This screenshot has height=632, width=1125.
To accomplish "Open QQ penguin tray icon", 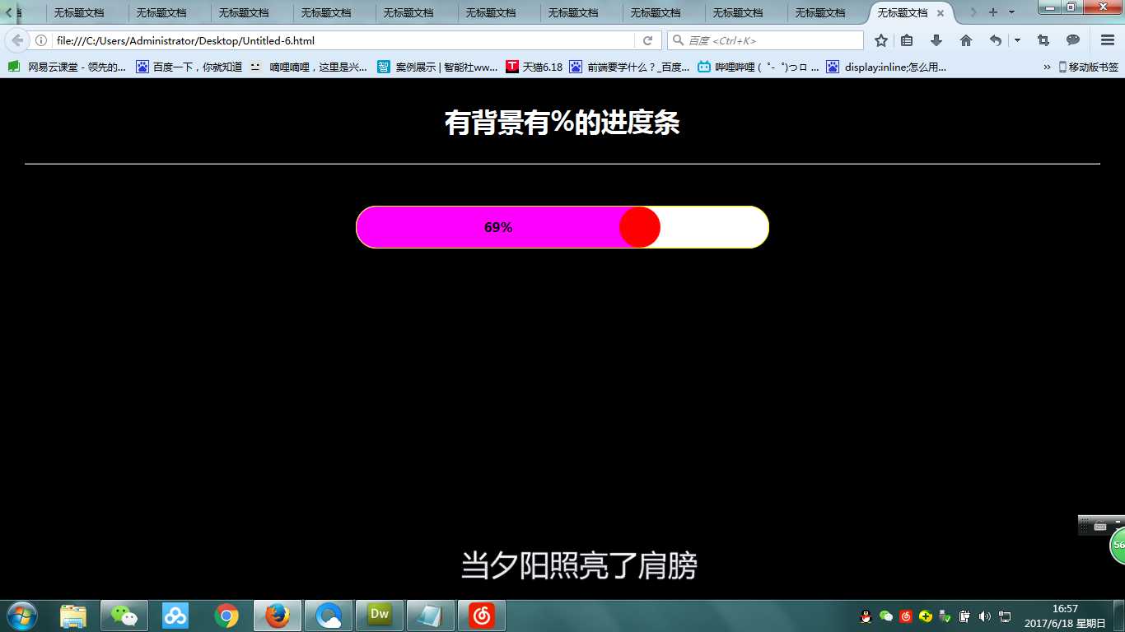I will click(x=866, y=616).
